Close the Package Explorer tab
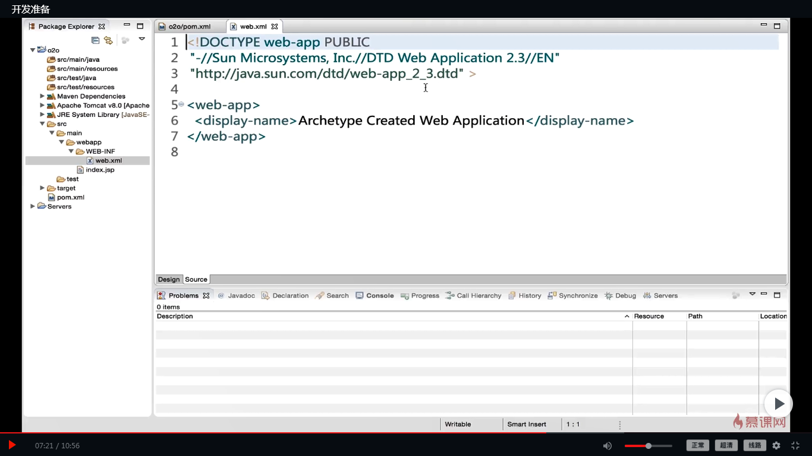Image resolution: width=812 pixels, height=456 pixels. point(102,27)
